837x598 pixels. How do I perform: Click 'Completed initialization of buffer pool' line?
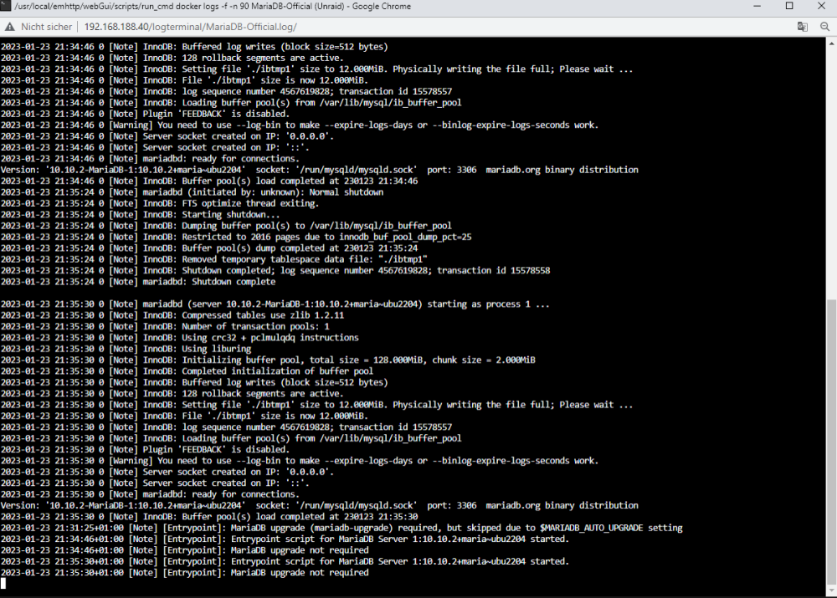coord(187,371)
